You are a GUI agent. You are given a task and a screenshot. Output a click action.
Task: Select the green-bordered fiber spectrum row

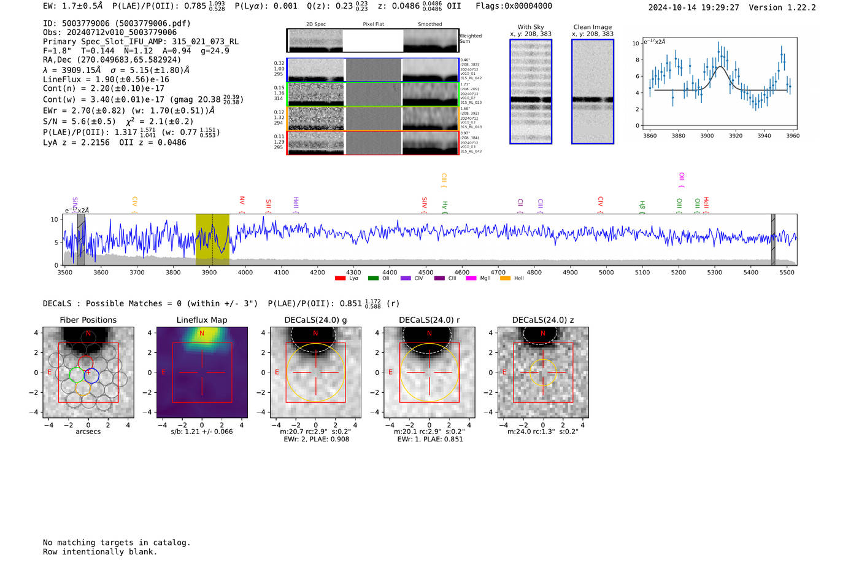click(373, 95)
